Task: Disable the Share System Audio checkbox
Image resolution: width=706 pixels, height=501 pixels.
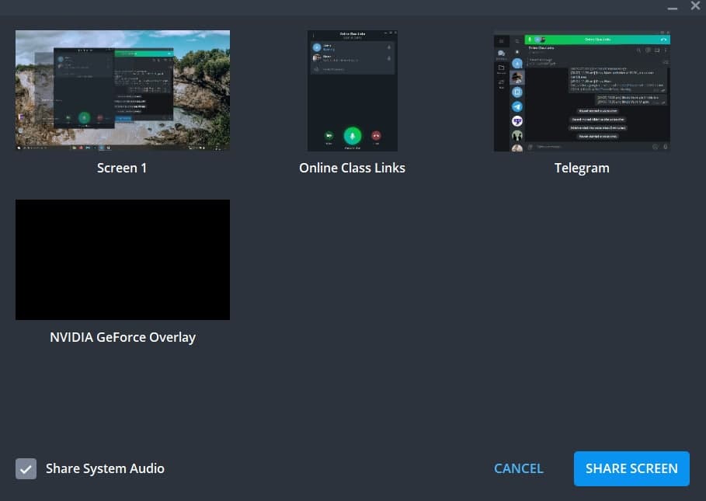Action: pos(26,468)
